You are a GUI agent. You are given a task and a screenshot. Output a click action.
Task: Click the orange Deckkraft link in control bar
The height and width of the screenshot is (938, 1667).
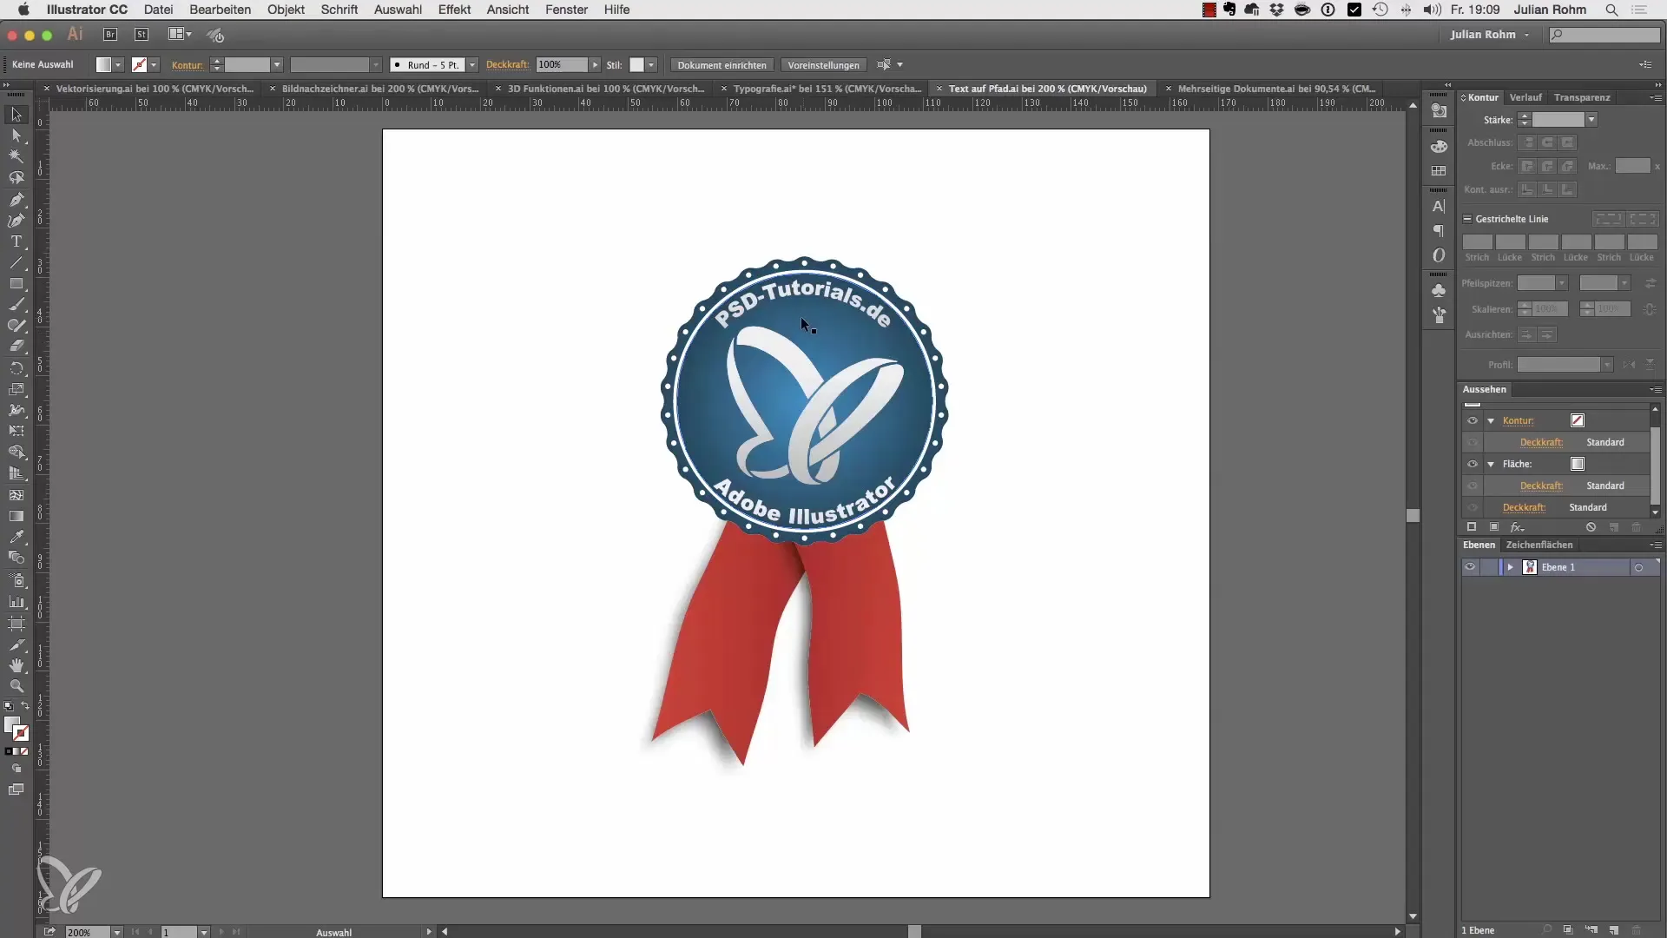[x=507, y=65]
